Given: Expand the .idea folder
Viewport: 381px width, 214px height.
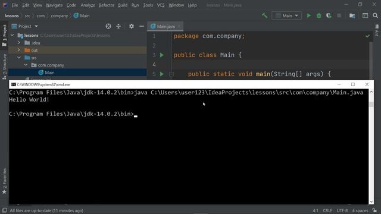Looking at the screenshot, I should click(19, 43).
